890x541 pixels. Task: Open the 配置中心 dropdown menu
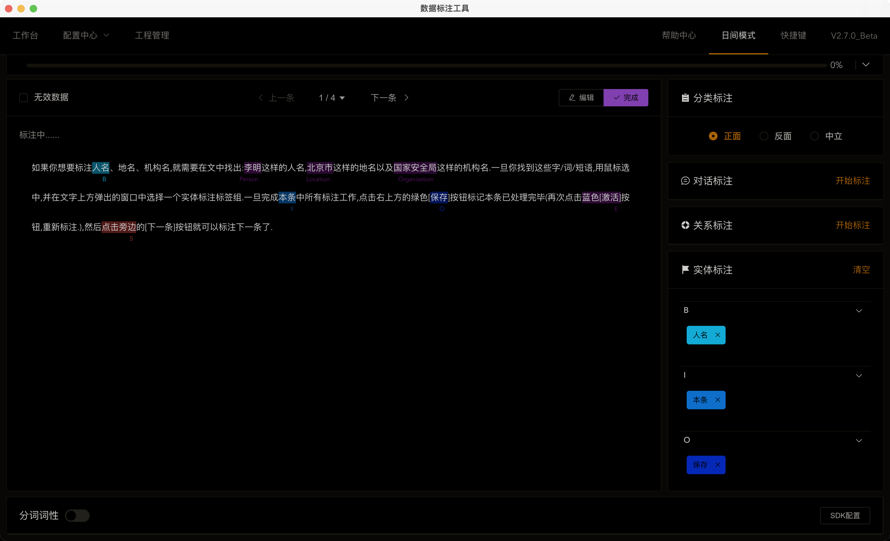[86, 36]
